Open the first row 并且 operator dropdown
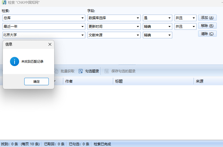 tap(194, 18)
